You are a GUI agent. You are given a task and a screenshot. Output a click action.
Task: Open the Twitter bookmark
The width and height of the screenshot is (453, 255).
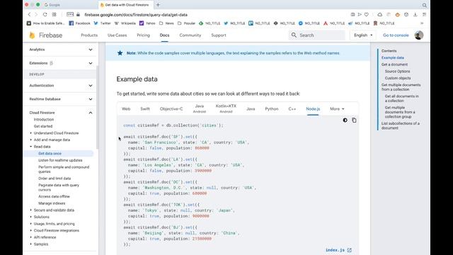(102, 23)
